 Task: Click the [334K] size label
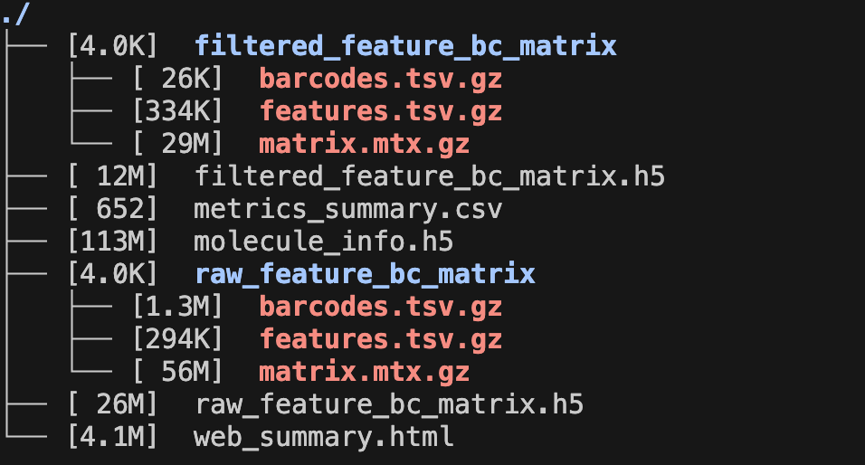pos(177,111)
